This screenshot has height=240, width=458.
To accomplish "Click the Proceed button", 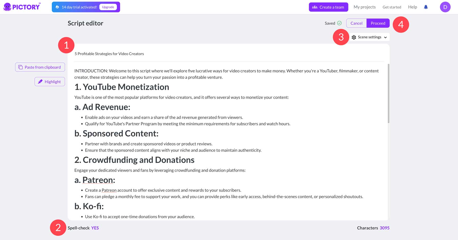I will click(378, 23).
